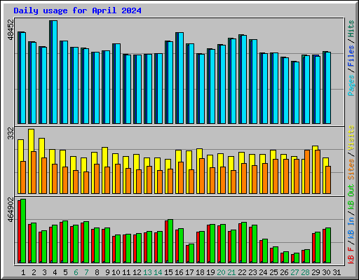Viewport: 359px width, 280px height.
Task: Select green weekend day label 14
Action: tap(158, 272)
